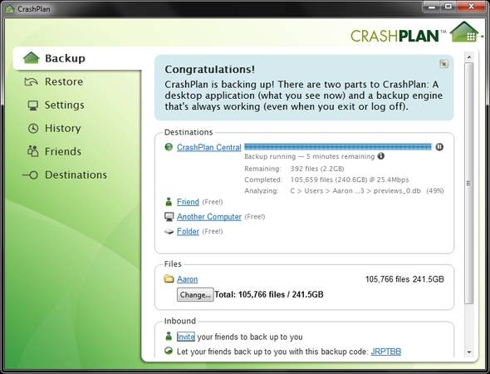Select the '392 files (2.2GB)' remaining text
Screen dimensions: 490x374
click(317, 169)
